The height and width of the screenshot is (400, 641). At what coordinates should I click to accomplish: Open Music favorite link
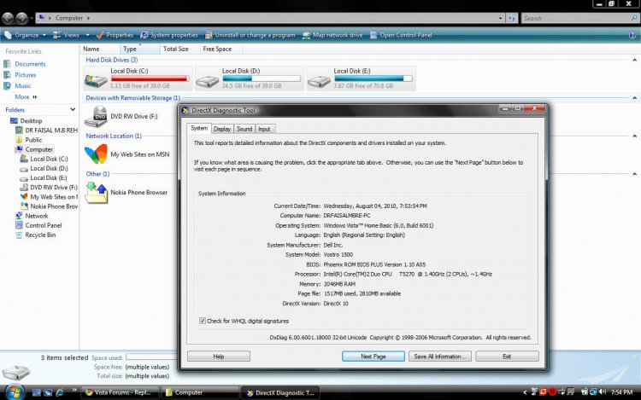pyautogui.click(x=23, y=86)
